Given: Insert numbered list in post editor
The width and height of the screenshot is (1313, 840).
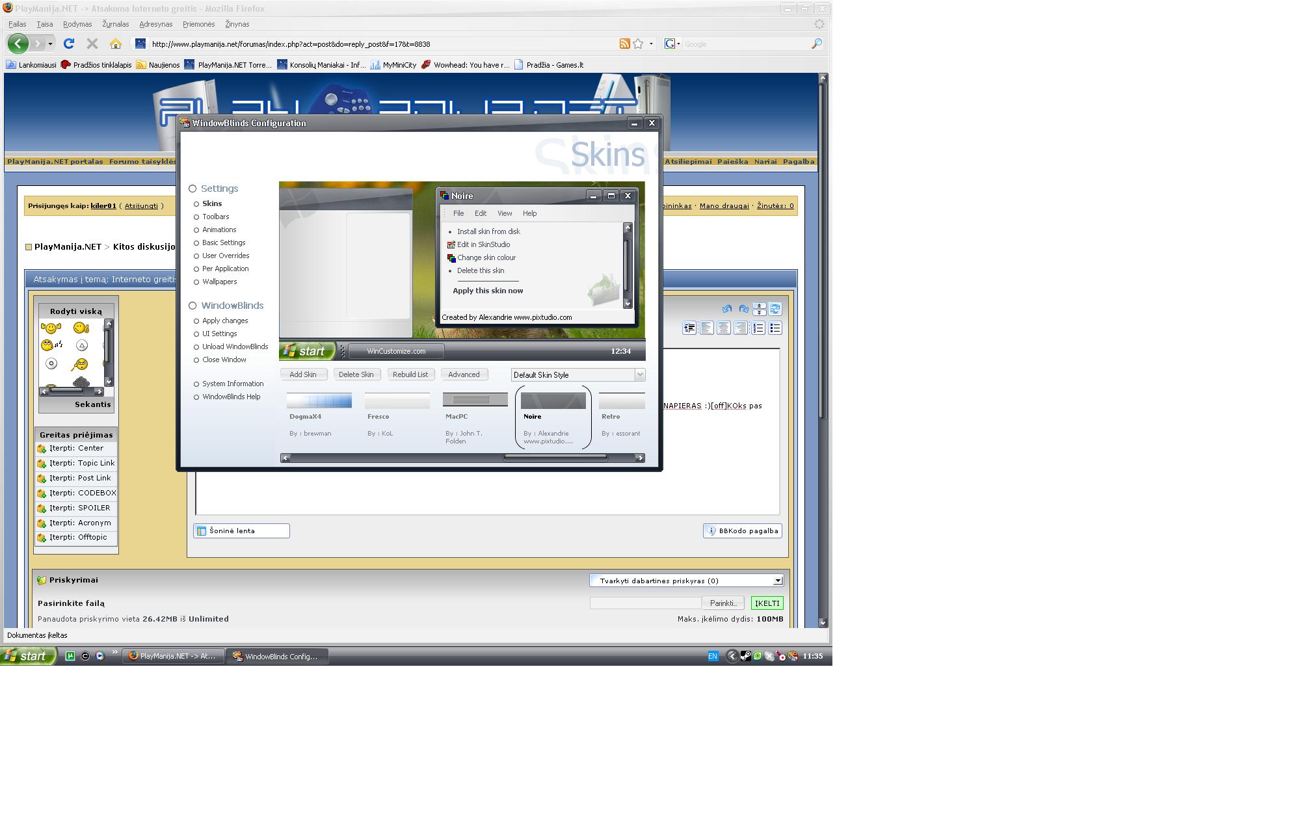Looking at the screenshot, I should [x=758, y=328].
